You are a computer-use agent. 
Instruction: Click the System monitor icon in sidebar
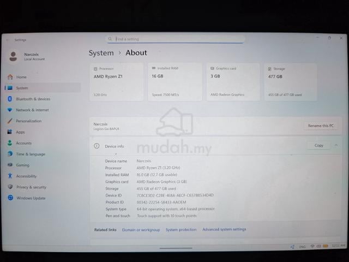coord(10,88)
